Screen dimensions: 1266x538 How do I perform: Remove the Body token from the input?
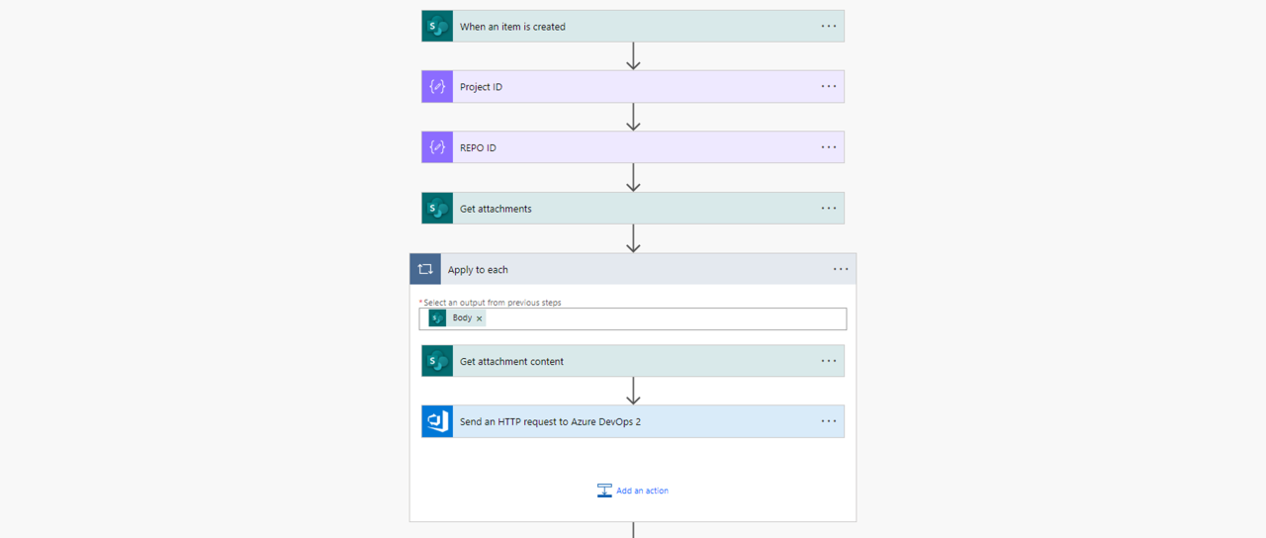pos(480,318)
